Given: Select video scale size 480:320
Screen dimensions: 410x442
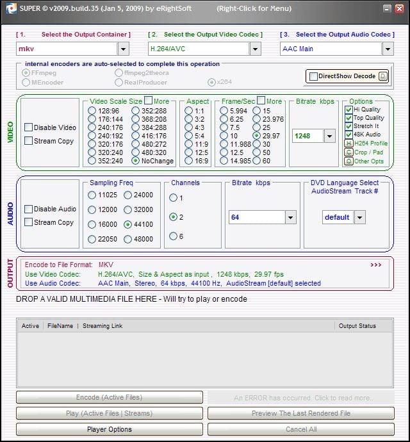Looking at the screenshot, I should (135, 152).
